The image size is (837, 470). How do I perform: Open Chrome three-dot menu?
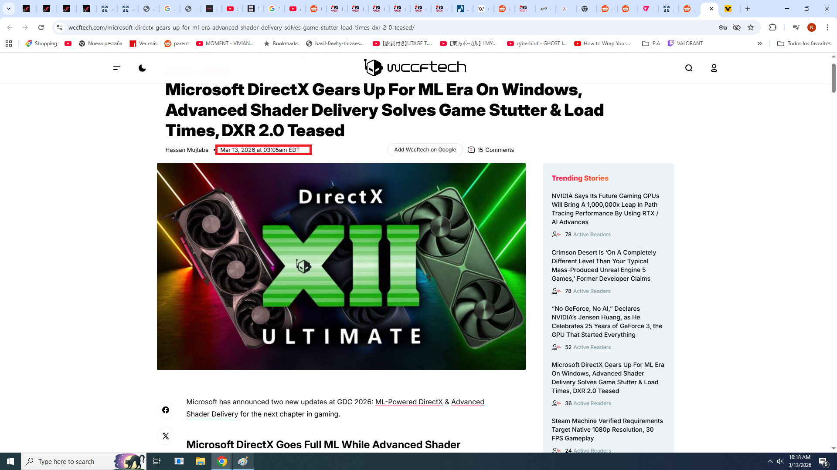(827, 27)
